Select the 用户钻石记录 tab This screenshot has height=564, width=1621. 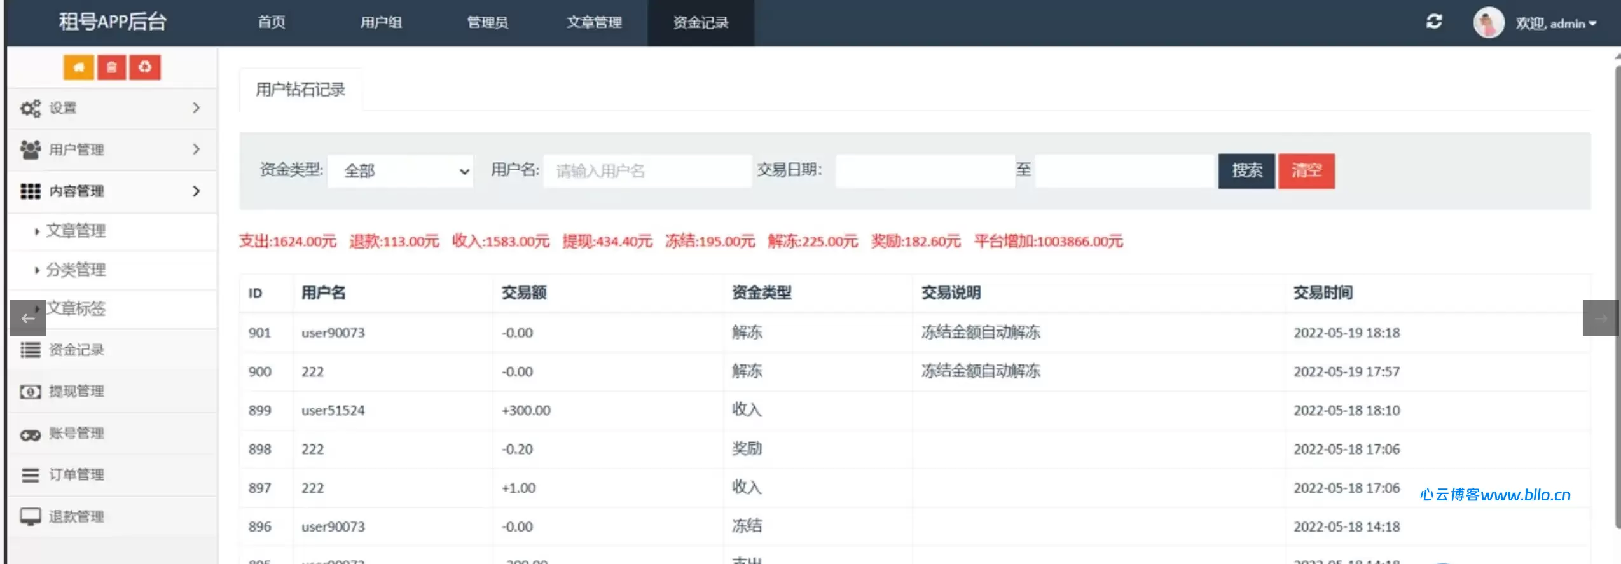[300, 90]
